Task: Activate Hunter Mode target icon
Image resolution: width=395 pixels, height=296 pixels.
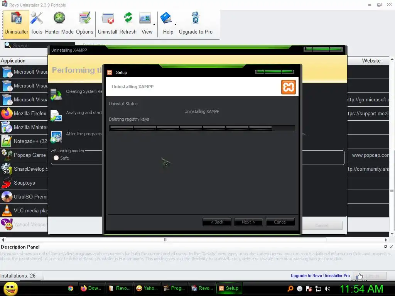Action: click(x=59, y=18)
